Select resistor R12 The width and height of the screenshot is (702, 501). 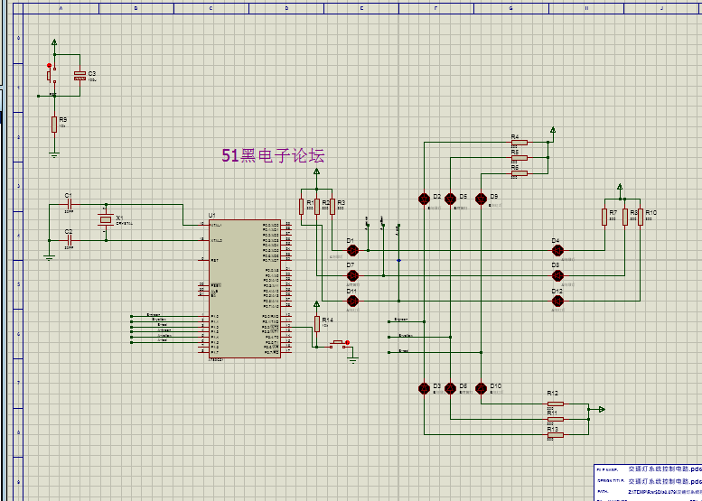click(556, 404)
